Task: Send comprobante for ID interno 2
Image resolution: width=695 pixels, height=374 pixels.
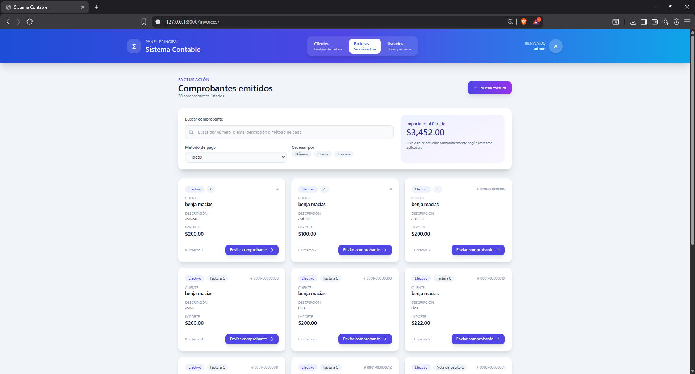Action: pyautogui.click(x=365, y=250)
